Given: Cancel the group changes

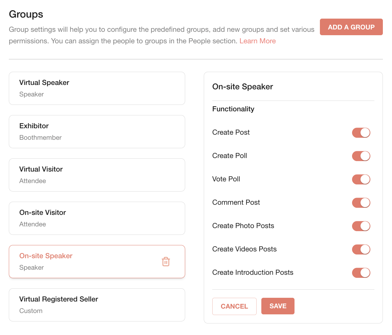Looking at the screenshot, I should 234,306.
